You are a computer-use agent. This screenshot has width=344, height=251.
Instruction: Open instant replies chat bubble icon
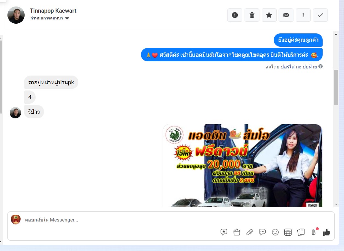pos(262,232)
